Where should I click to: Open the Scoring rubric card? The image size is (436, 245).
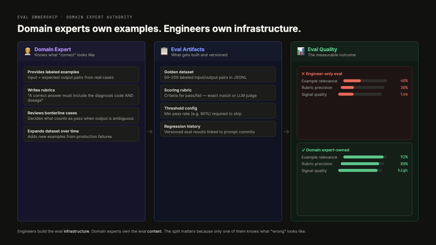[x=218, y=93]
